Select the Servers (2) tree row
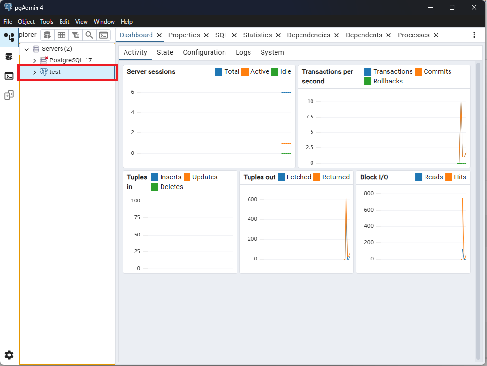Image resolution: width=487 pixels, height=366 pixels. (67, 48)
